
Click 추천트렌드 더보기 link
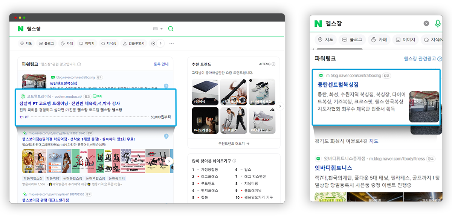(234, 144)
